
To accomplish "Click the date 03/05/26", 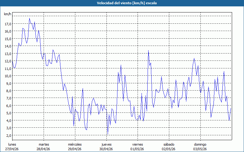I will pyautogui.click(x=200, y=149).
